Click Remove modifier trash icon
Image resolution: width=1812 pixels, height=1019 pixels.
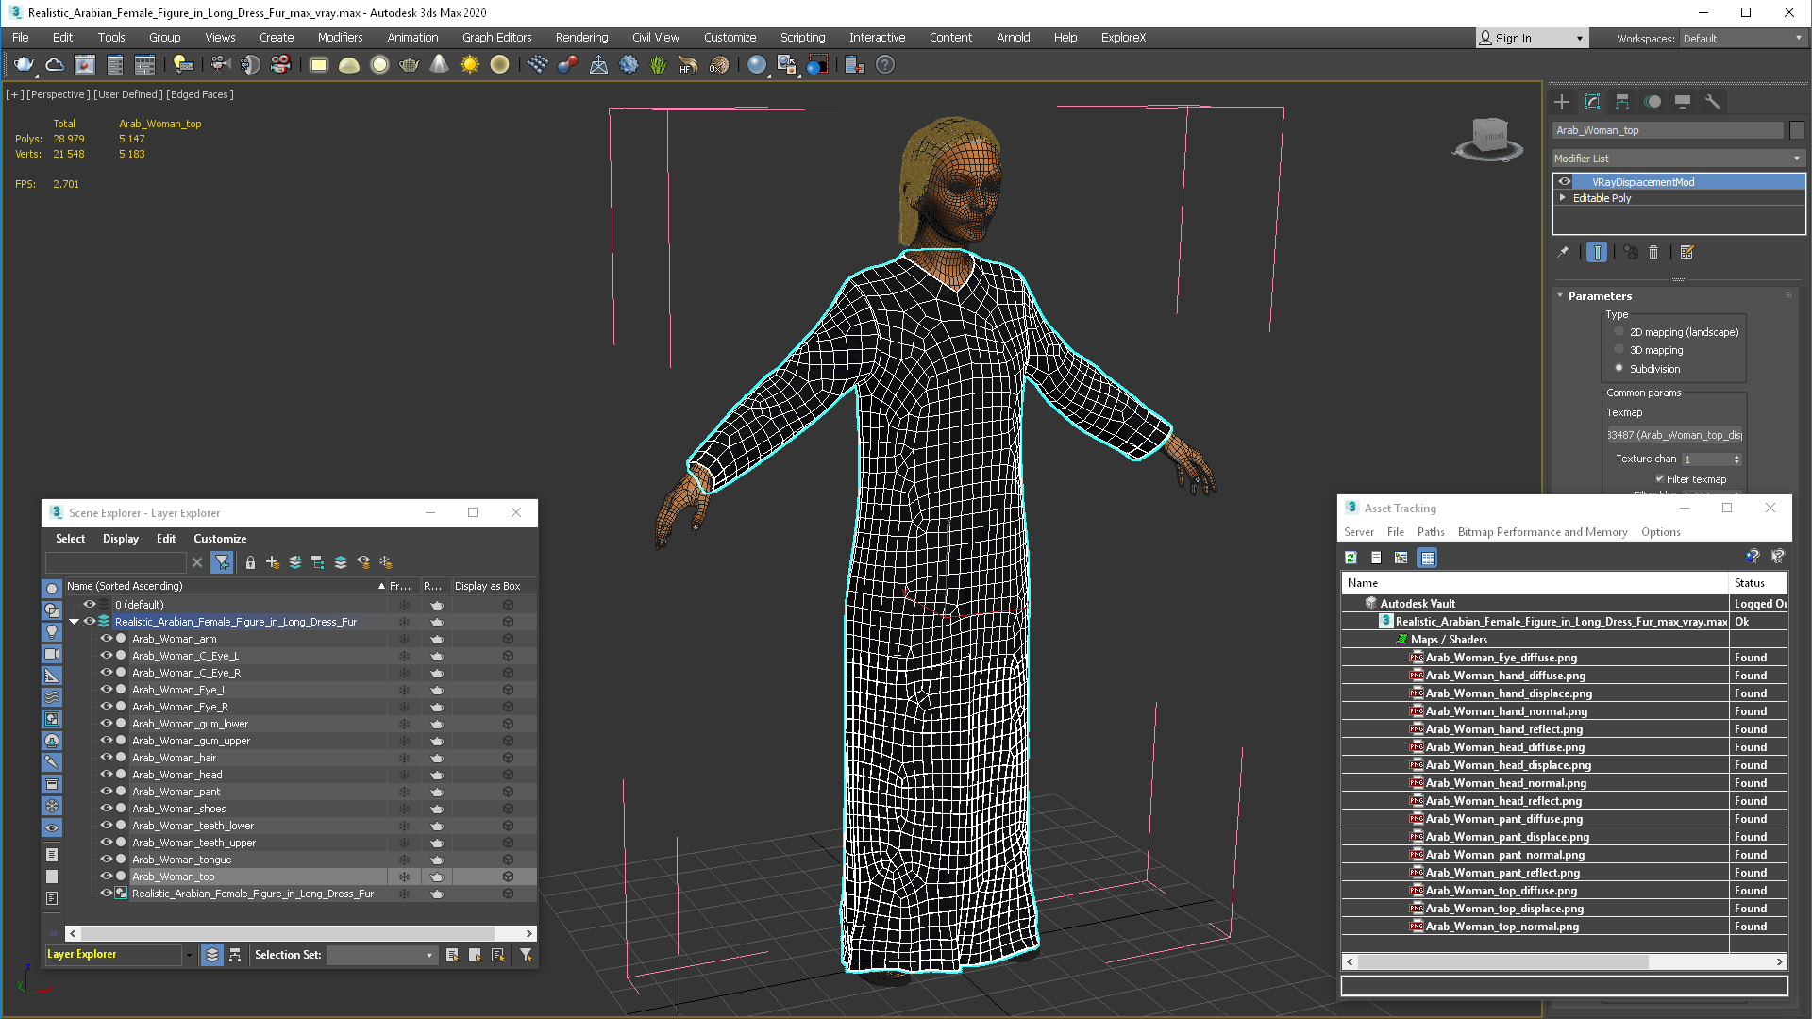tap(1653, 252)
